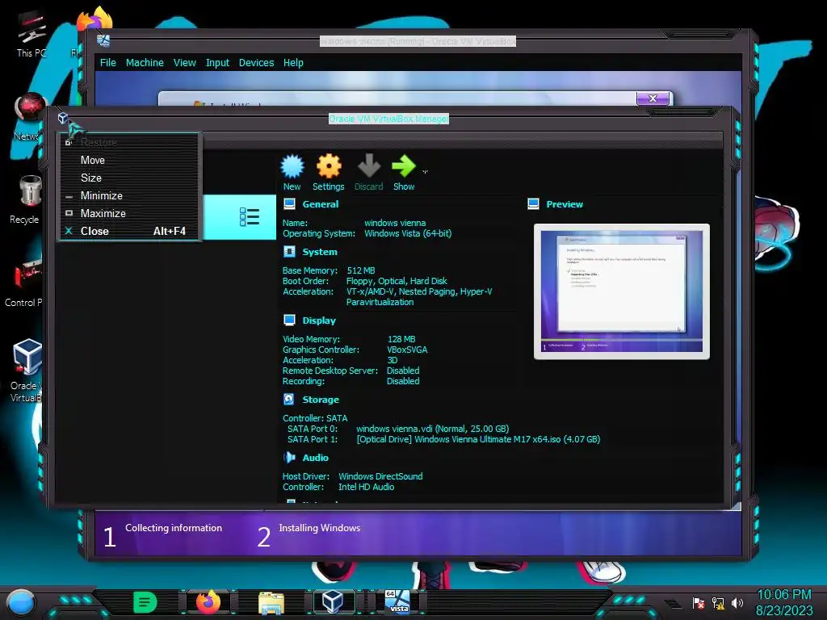827x620 pixels.
Task: Open View menu in VM window
Action: pyautogui.click(x=185, y=63)
